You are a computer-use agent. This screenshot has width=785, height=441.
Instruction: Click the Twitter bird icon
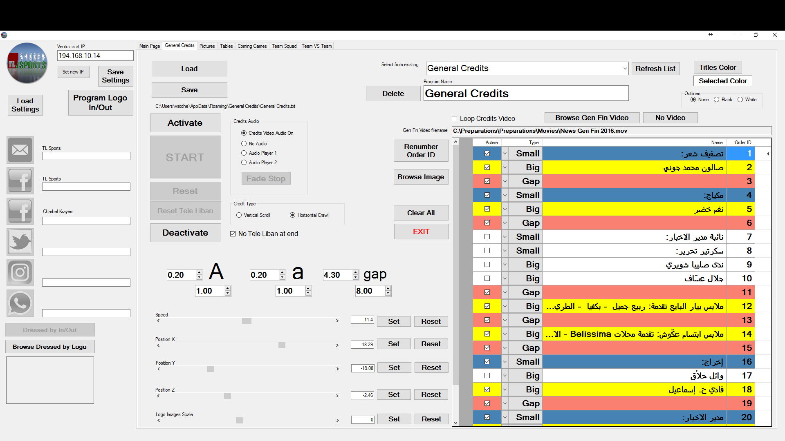coord(20,242)
